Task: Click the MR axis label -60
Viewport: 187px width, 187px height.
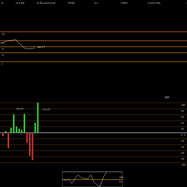Action: (x=183, y=153)
